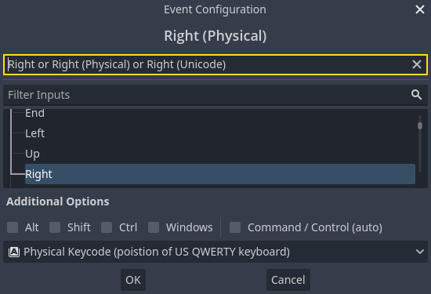Toggle the Ctrl modifier checkbox
431x294 pixels.
click(107, 227)
